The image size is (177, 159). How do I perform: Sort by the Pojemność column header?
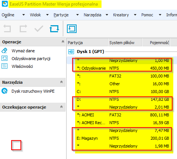[157, 43]
